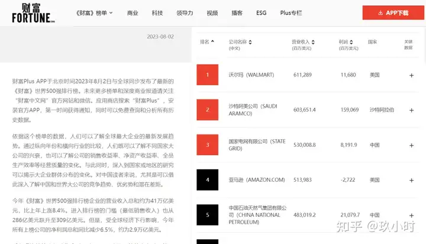This screenshot has width=426, height=244.
Task: Click the profit value 8,191.9
Action: (x=349, y=145)
